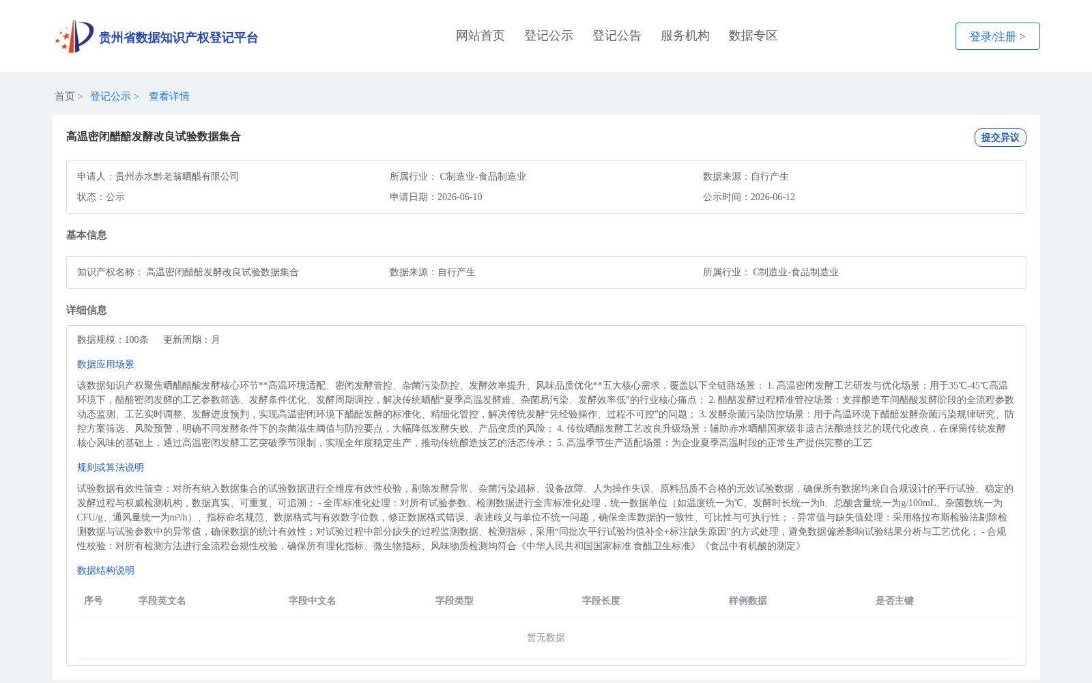Image resolution: width=1092 pixels, height=683 pixels.
Task: Click 申请日期：2026-06-10
Action: click(436, 197)
